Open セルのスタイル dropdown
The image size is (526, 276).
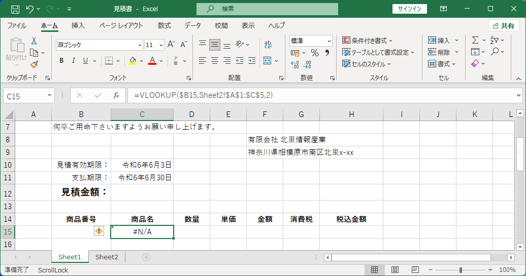coord(367,64)
